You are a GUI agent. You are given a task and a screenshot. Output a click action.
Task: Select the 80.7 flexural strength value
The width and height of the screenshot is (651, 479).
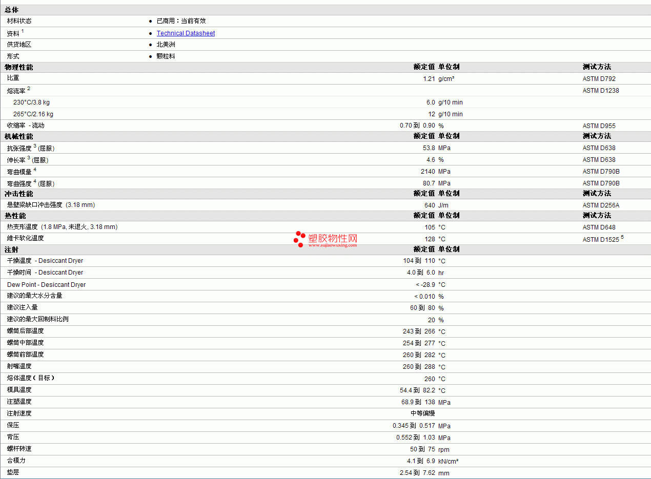point(429,183)
